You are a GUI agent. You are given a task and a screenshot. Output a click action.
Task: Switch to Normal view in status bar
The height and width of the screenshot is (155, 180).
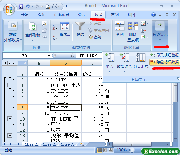(100, 150)
